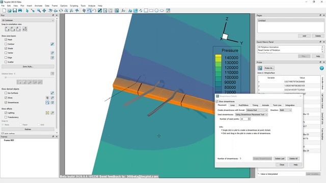
Task: Open the Direction dropdown in dialog
Action: (285, 110)
